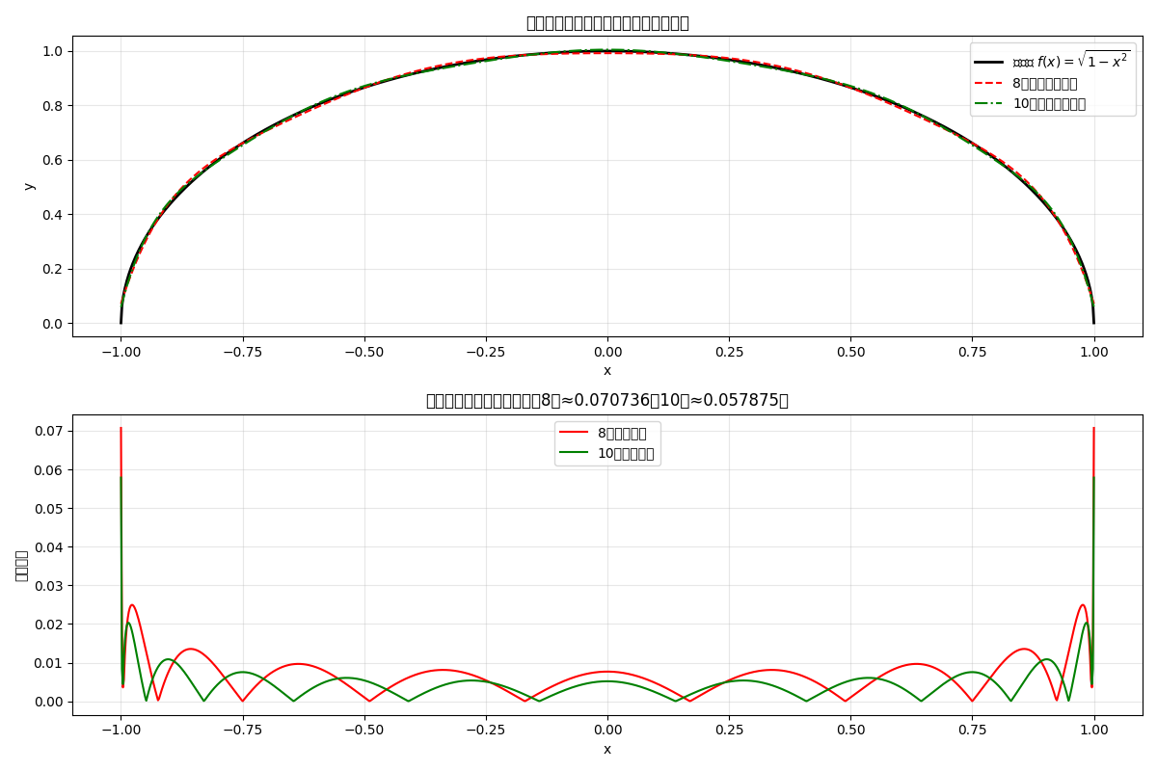
Task: Click the semicircle's peak at x=0
Action: point(607,50)
